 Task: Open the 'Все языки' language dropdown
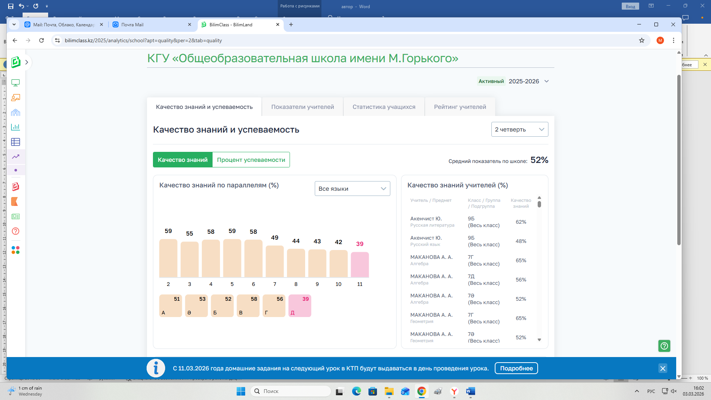(352, 189)
